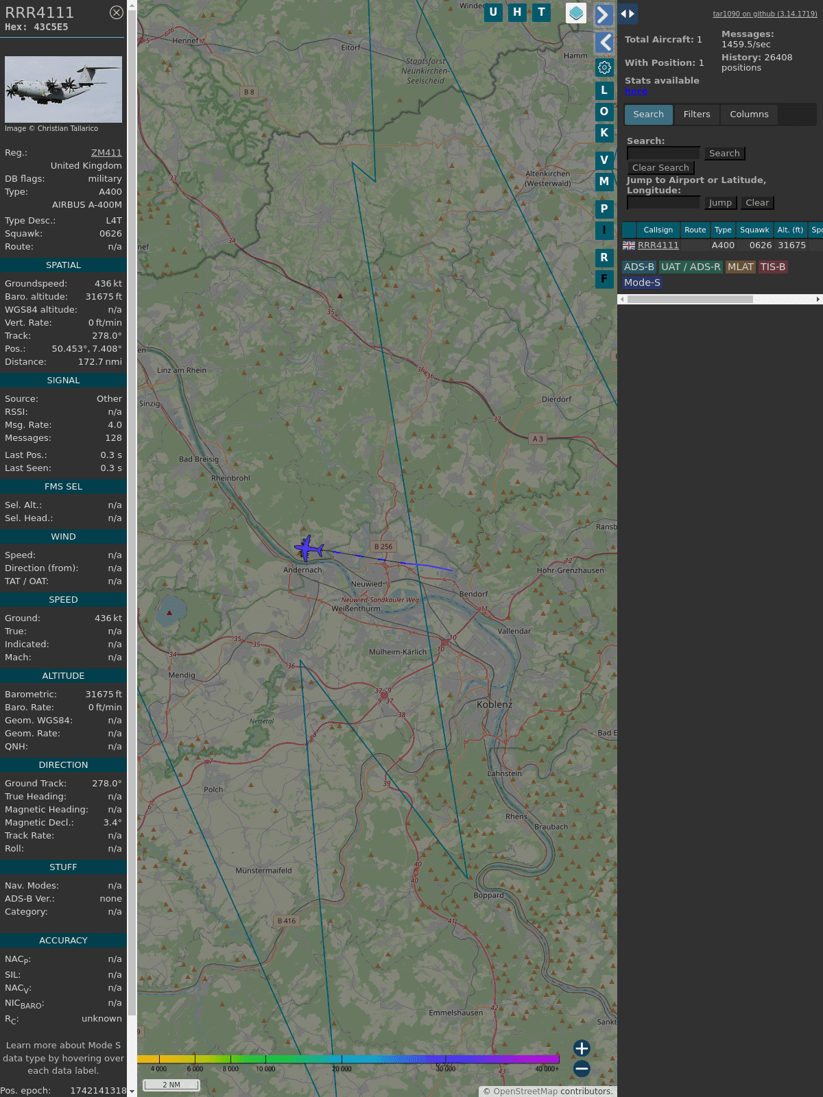Toggle the L map button
This screenshot has height=1097, width=823.
pyautogui.click(x=604, y=90)
